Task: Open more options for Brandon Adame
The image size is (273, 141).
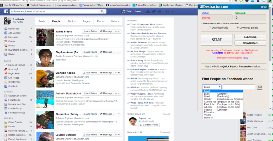Action: [117, 73]
